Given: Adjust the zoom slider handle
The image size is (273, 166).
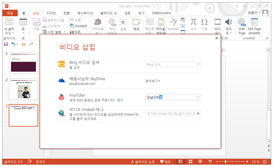Looking at the screenshot, I should 225,162.
